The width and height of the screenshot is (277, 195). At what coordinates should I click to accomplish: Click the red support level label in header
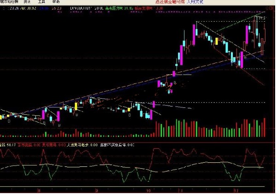point(149,8)
